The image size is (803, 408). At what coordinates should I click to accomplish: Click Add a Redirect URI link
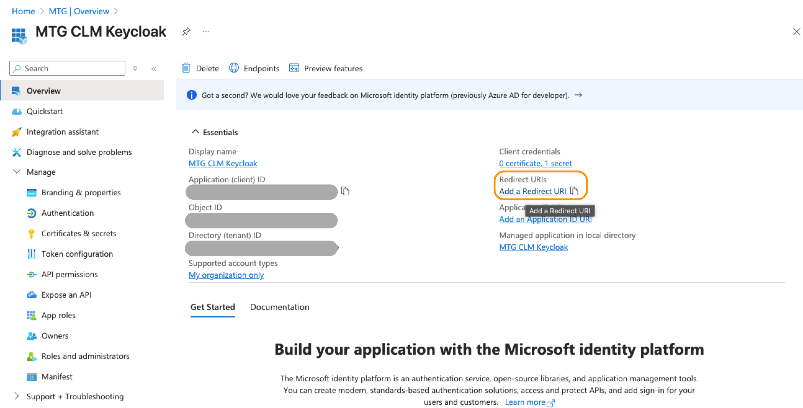(x=532, y=191)
